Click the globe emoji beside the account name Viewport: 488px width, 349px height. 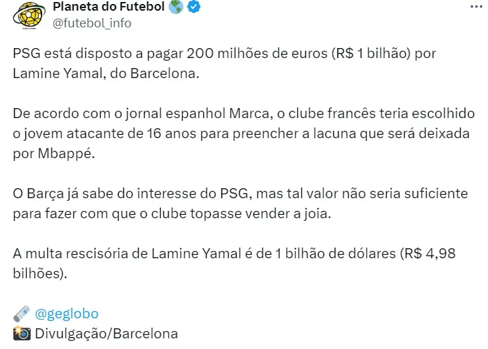coord(177,8)
